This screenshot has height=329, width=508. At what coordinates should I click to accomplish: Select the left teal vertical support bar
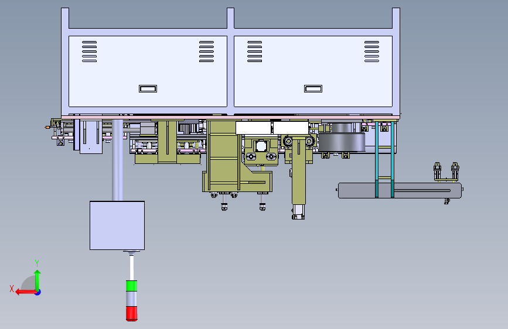[377, 159]
